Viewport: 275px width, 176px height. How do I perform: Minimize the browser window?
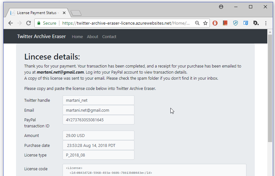(236, 7)
